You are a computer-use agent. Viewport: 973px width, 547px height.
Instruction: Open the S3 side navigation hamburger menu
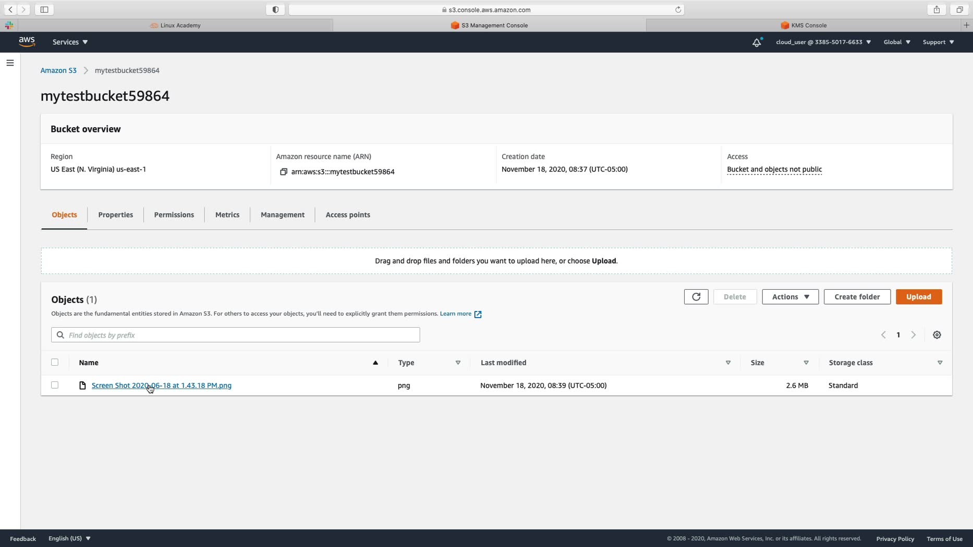[10, 63]
